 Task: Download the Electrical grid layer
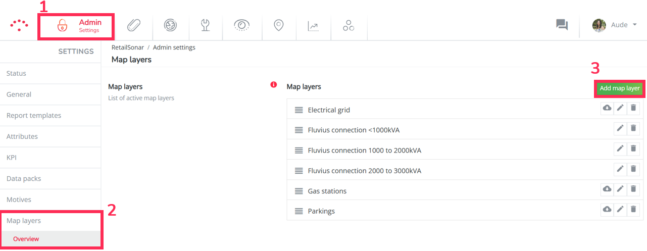click(607, 108)
